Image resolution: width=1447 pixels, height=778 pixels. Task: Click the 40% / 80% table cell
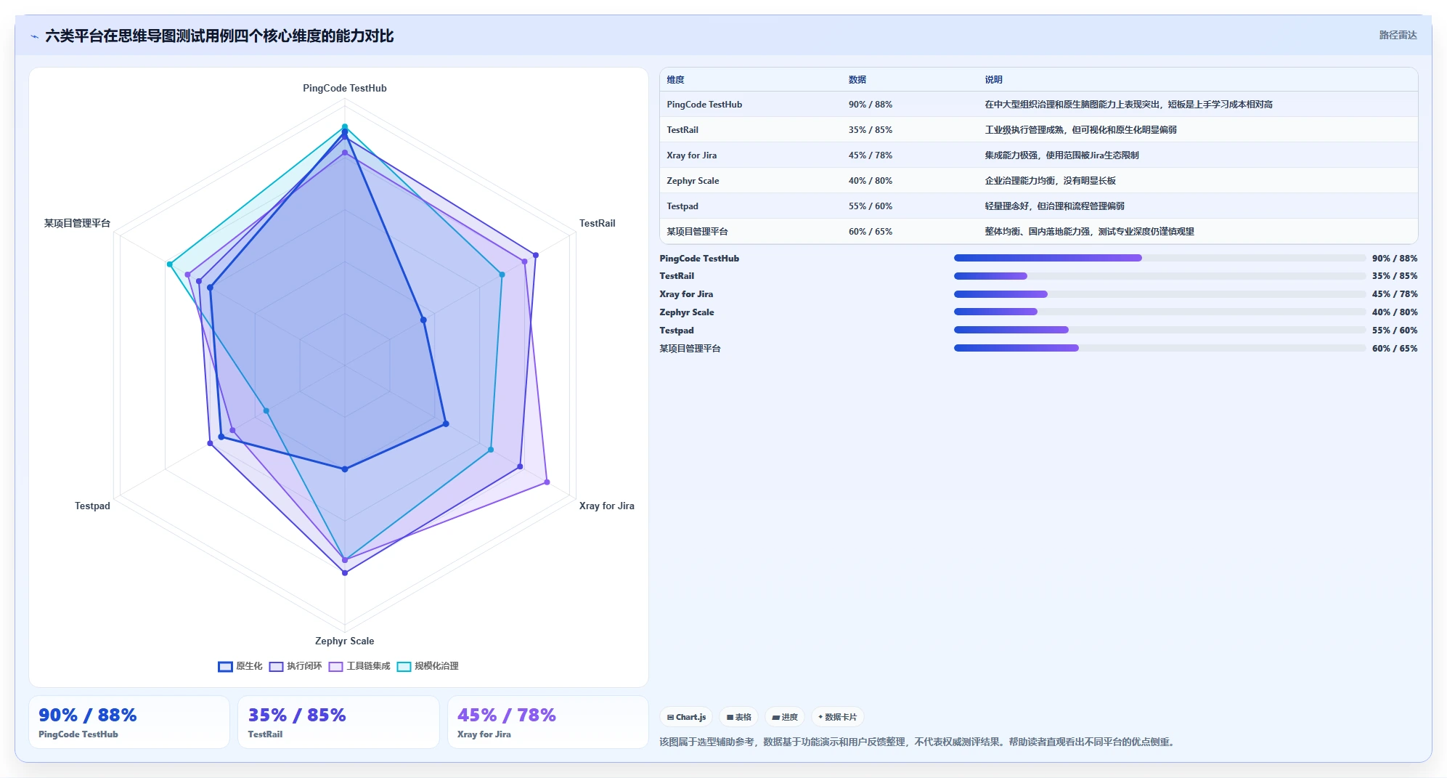tap(871, 181)
